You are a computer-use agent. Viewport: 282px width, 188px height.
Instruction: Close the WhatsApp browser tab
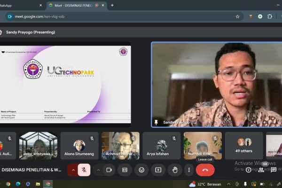(x=40, y=5)
